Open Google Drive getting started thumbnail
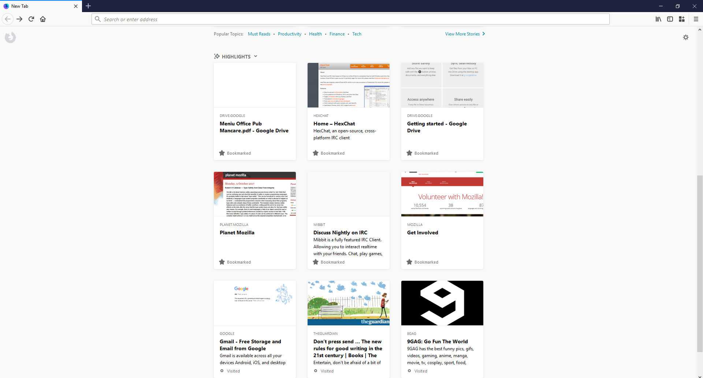Viewport: 703px width, 378px height. (442, 85)
